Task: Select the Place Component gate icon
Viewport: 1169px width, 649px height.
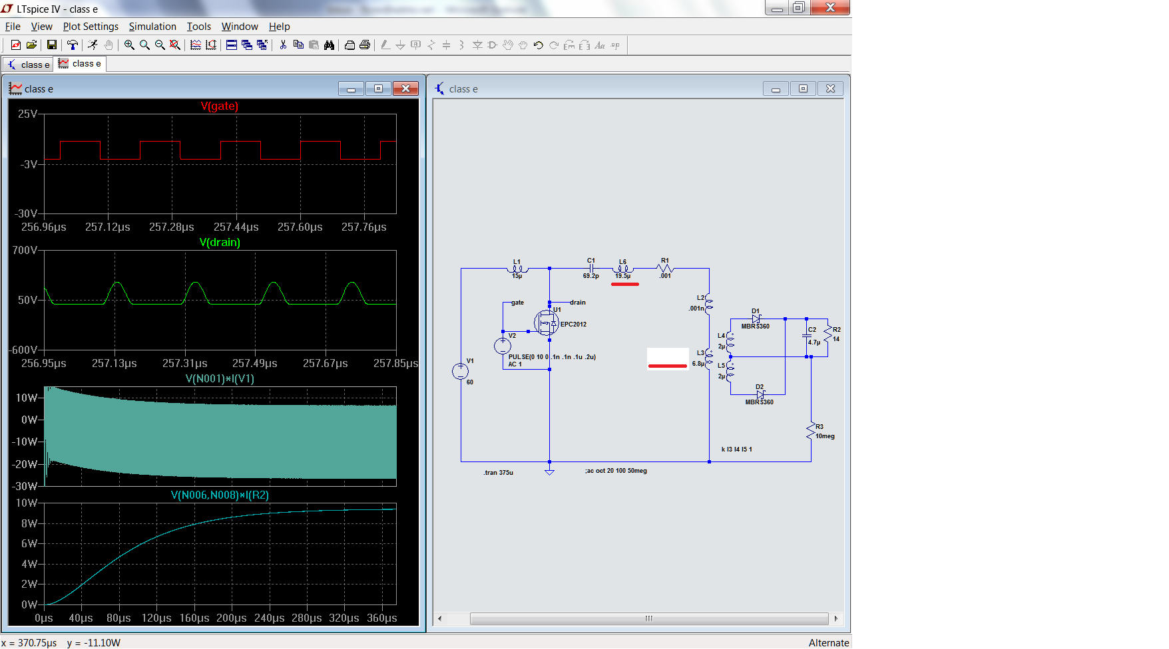Action: pyautogui.click(x=493, y=45)
